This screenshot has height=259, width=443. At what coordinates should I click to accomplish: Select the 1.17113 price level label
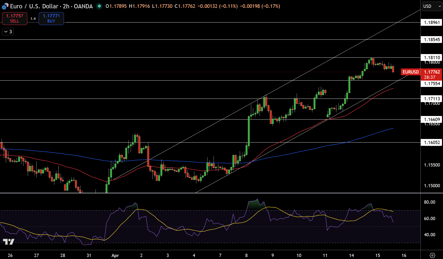point(432,99)
